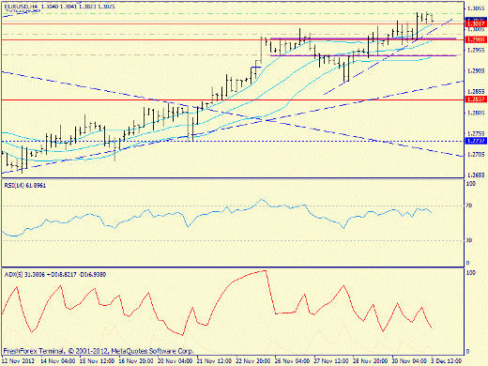Viewport: 488px width, 366px height.
Task: Click the 1.2855 price axis label
Action: [476, 92]
